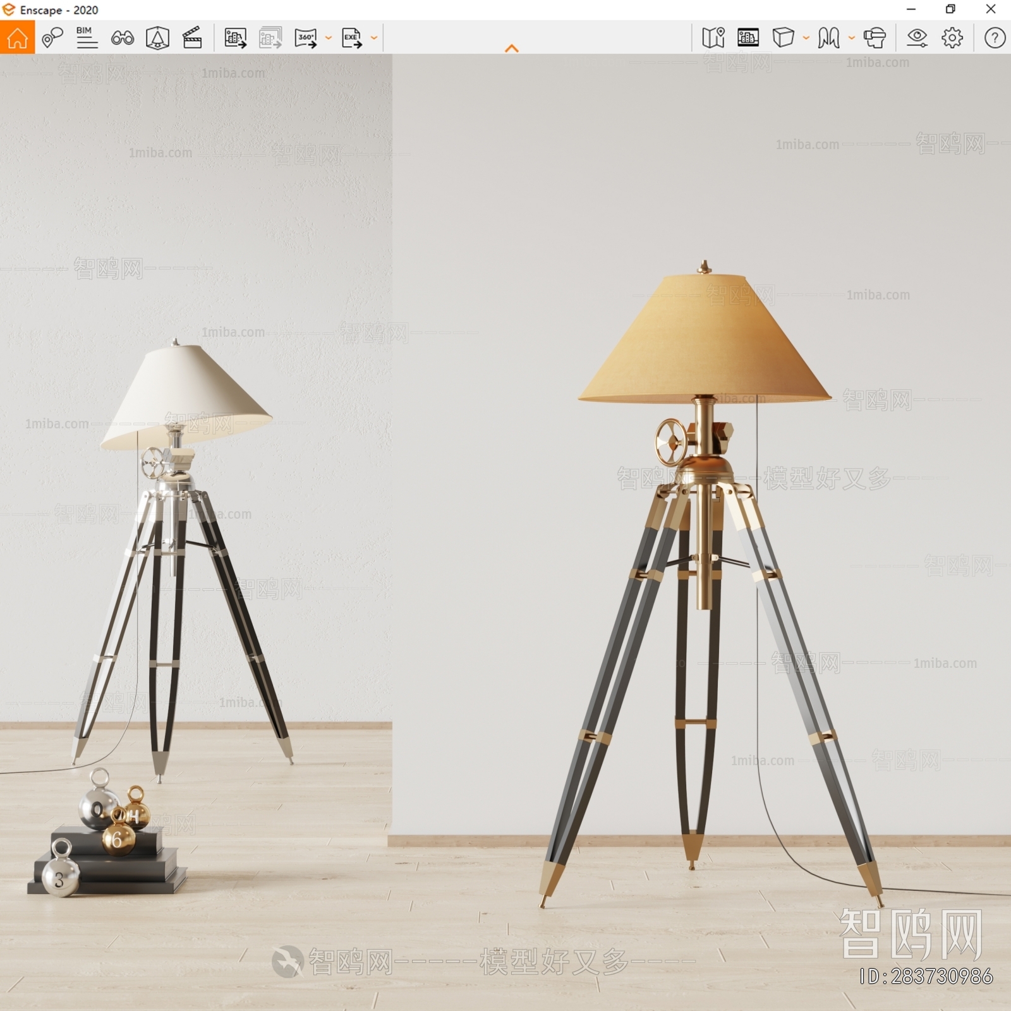The image size is (1011, 1011).
Task: Open Visual Settings eye icon
Action: 917,38
